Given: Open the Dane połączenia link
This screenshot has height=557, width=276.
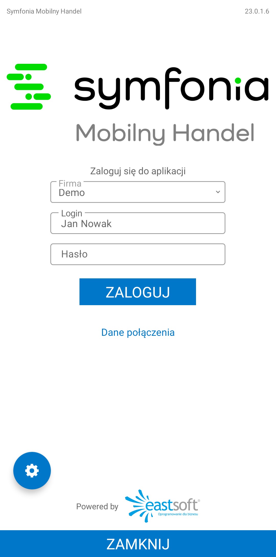Looking at the screenshot, I should tap(138, 332).
